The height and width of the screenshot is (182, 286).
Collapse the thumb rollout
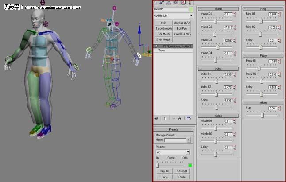(218, 8)
